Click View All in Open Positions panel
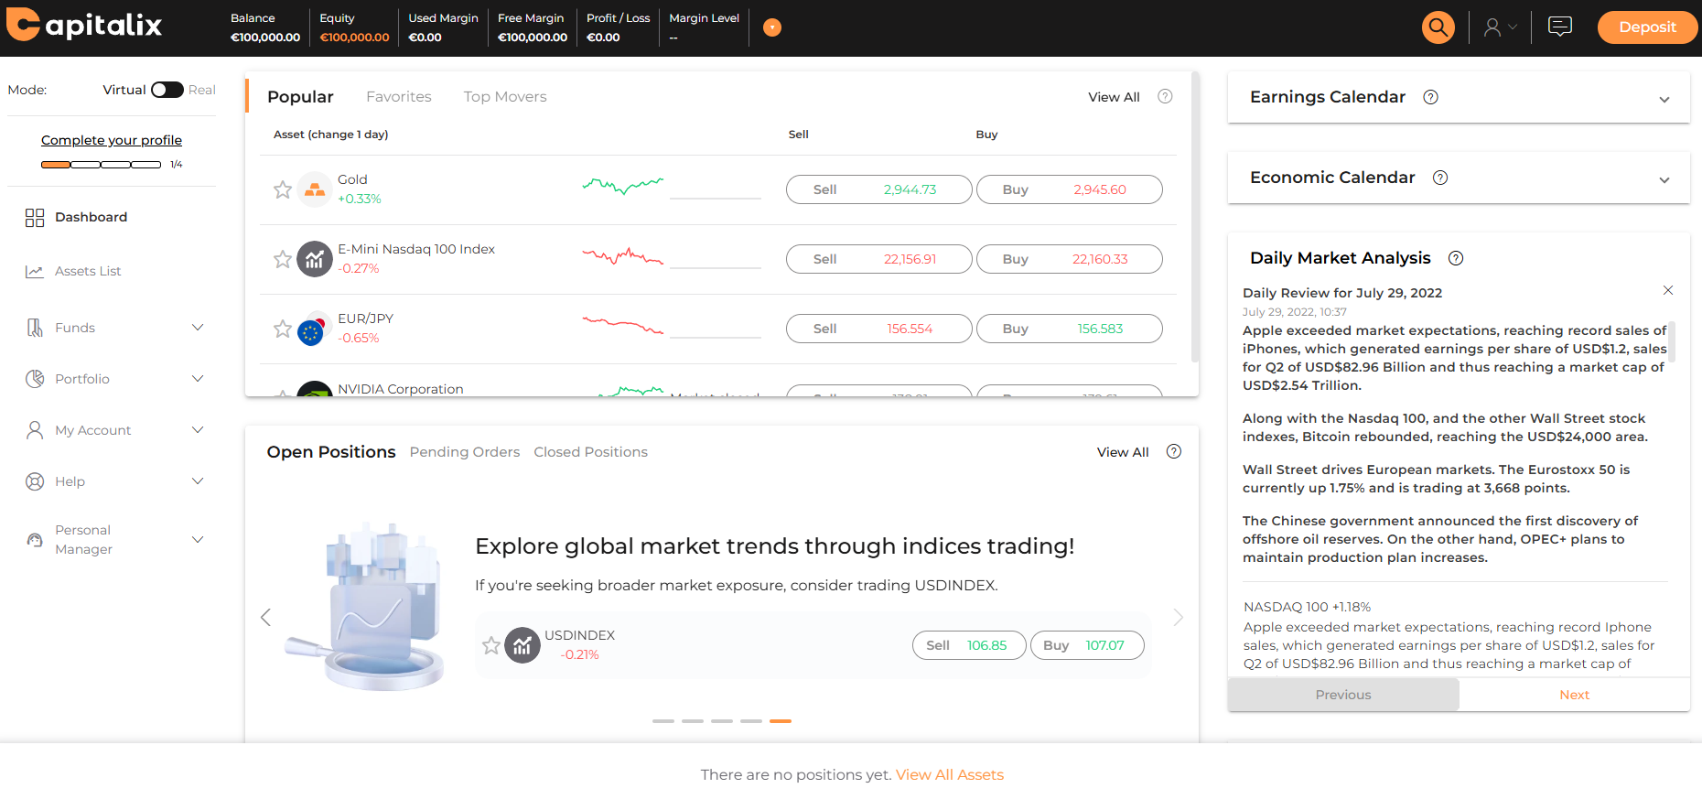 pos(1123,452)
